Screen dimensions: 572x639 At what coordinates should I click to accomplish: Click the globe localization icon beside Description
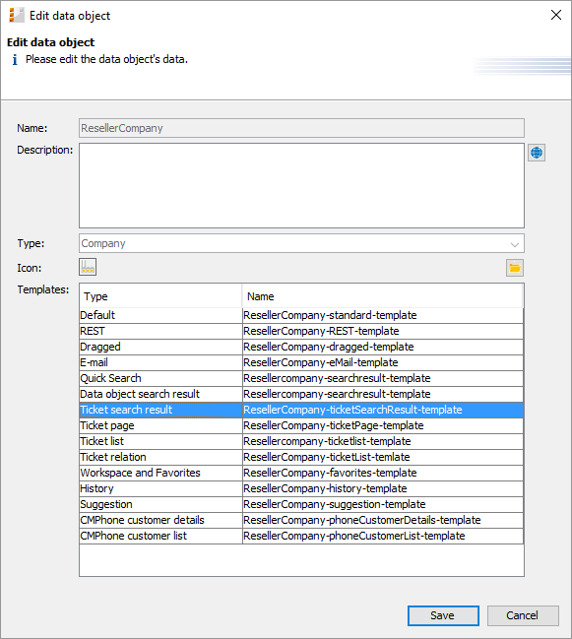(x=537, y=153)
